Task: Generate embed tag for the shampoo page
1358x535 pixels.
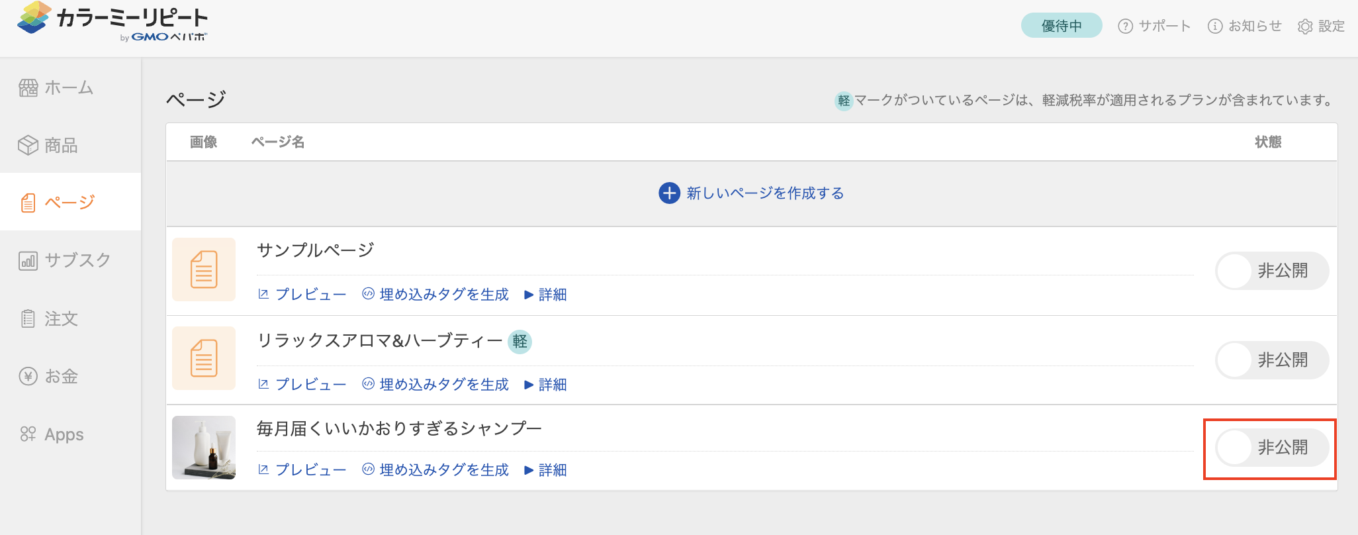Action: pyautogui.click(x=435, y=470)
